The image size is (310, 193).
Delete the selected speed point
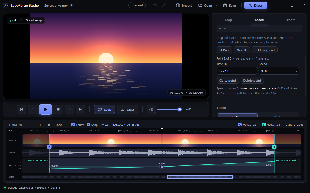pos(252,80)
